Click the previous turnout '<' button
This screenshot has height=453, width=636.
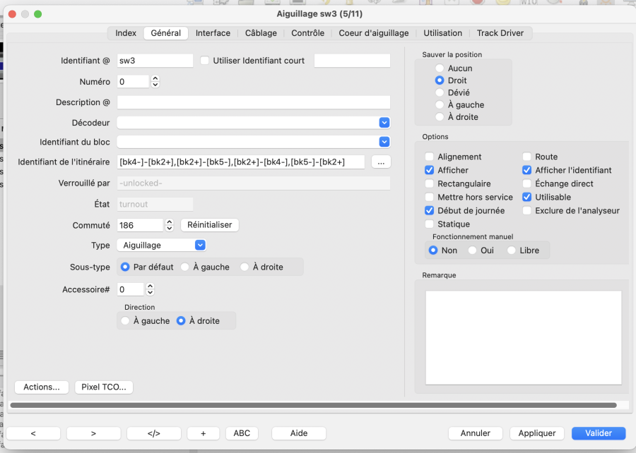(33, 433)
